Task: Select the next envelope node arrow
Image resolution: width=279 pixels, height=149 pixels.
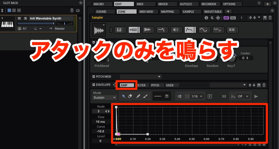Action: point(109,111)
